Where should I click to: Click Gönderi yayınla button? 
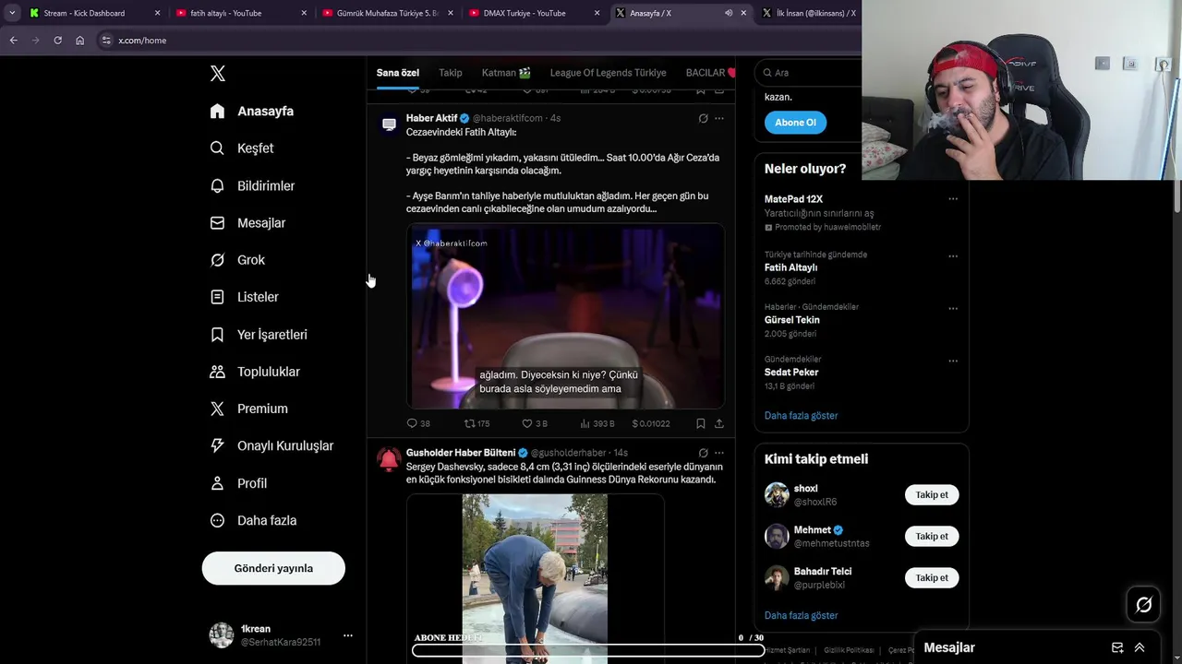273,568
